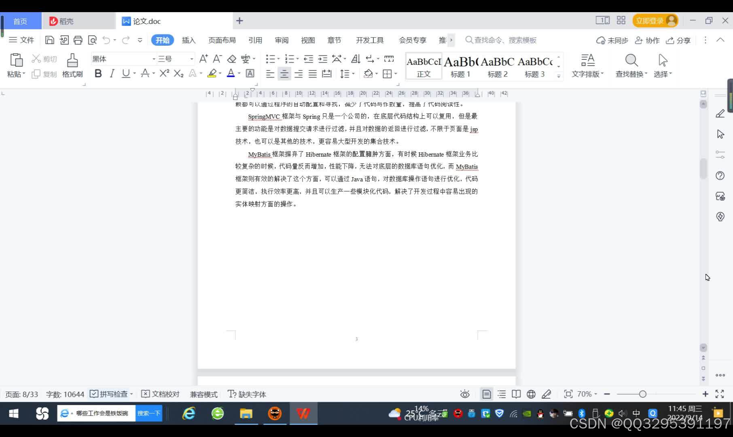
Task: Toggle page layout view button
Action: pyautogui.click(x=487, y=394)
